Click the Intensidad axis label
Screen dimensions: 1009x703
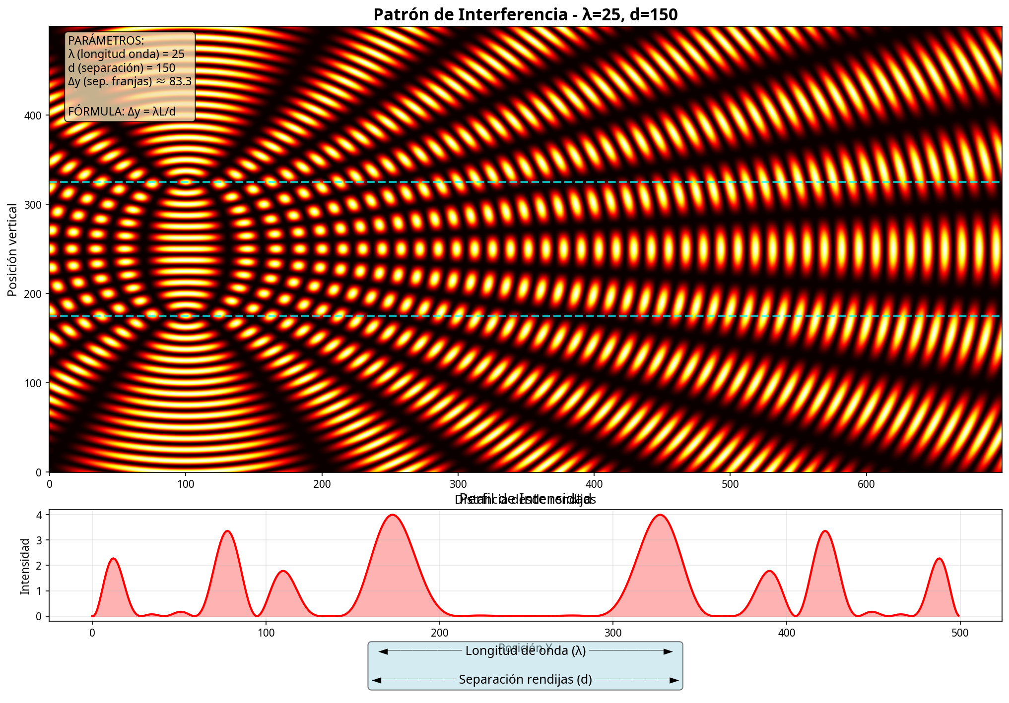pyautogui.click(x=23, y=565)
